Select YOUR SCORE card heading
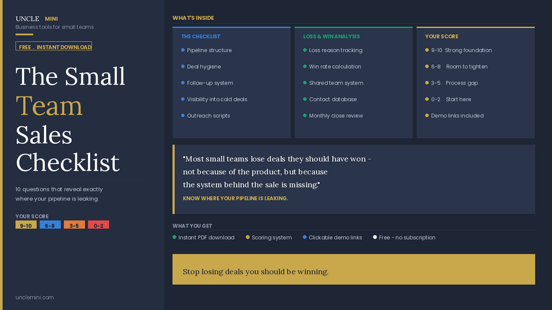The image size is (552, 310). (x=441, y=37)
